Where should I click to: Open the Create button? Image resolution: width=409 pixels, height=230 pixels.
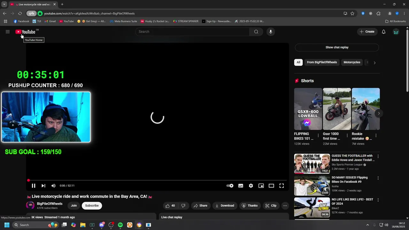(367, 32)
